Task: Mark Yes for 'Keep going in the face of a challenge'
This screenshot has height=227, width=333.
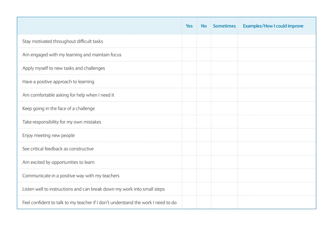Action: (x=189, y=109)
